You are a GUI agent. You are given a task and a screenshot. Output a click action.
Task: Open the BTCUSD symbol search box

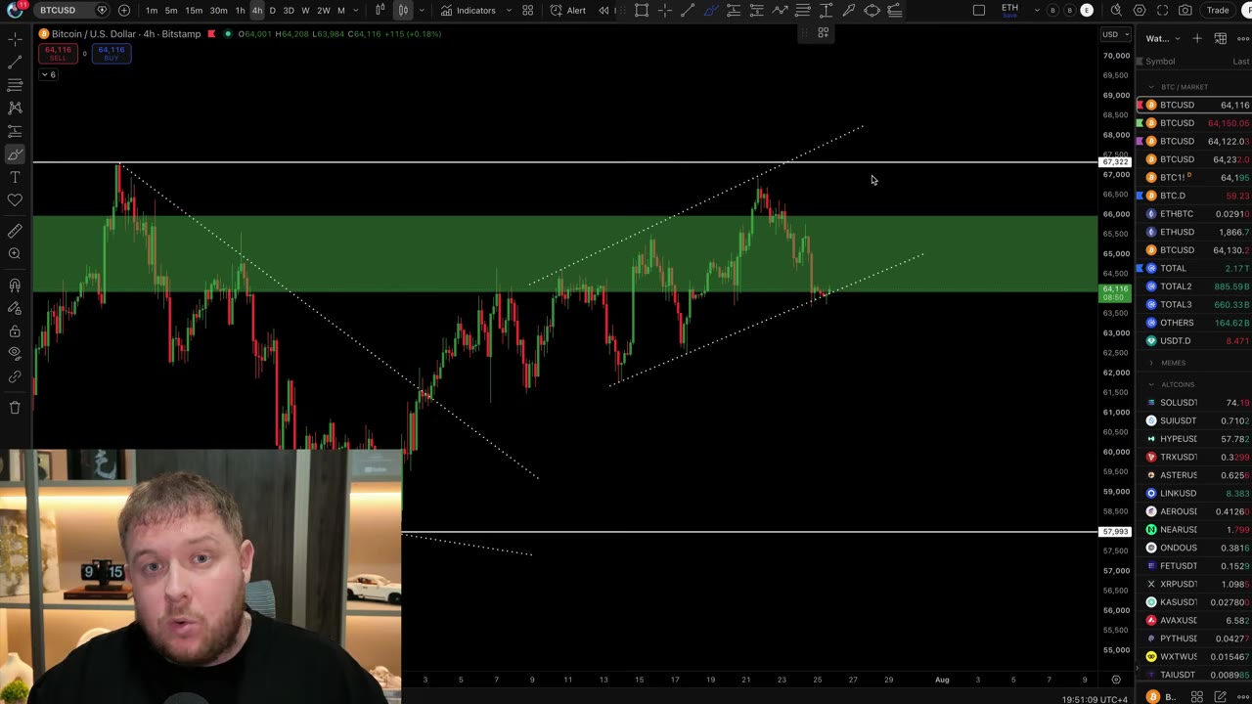pos(71,10)
